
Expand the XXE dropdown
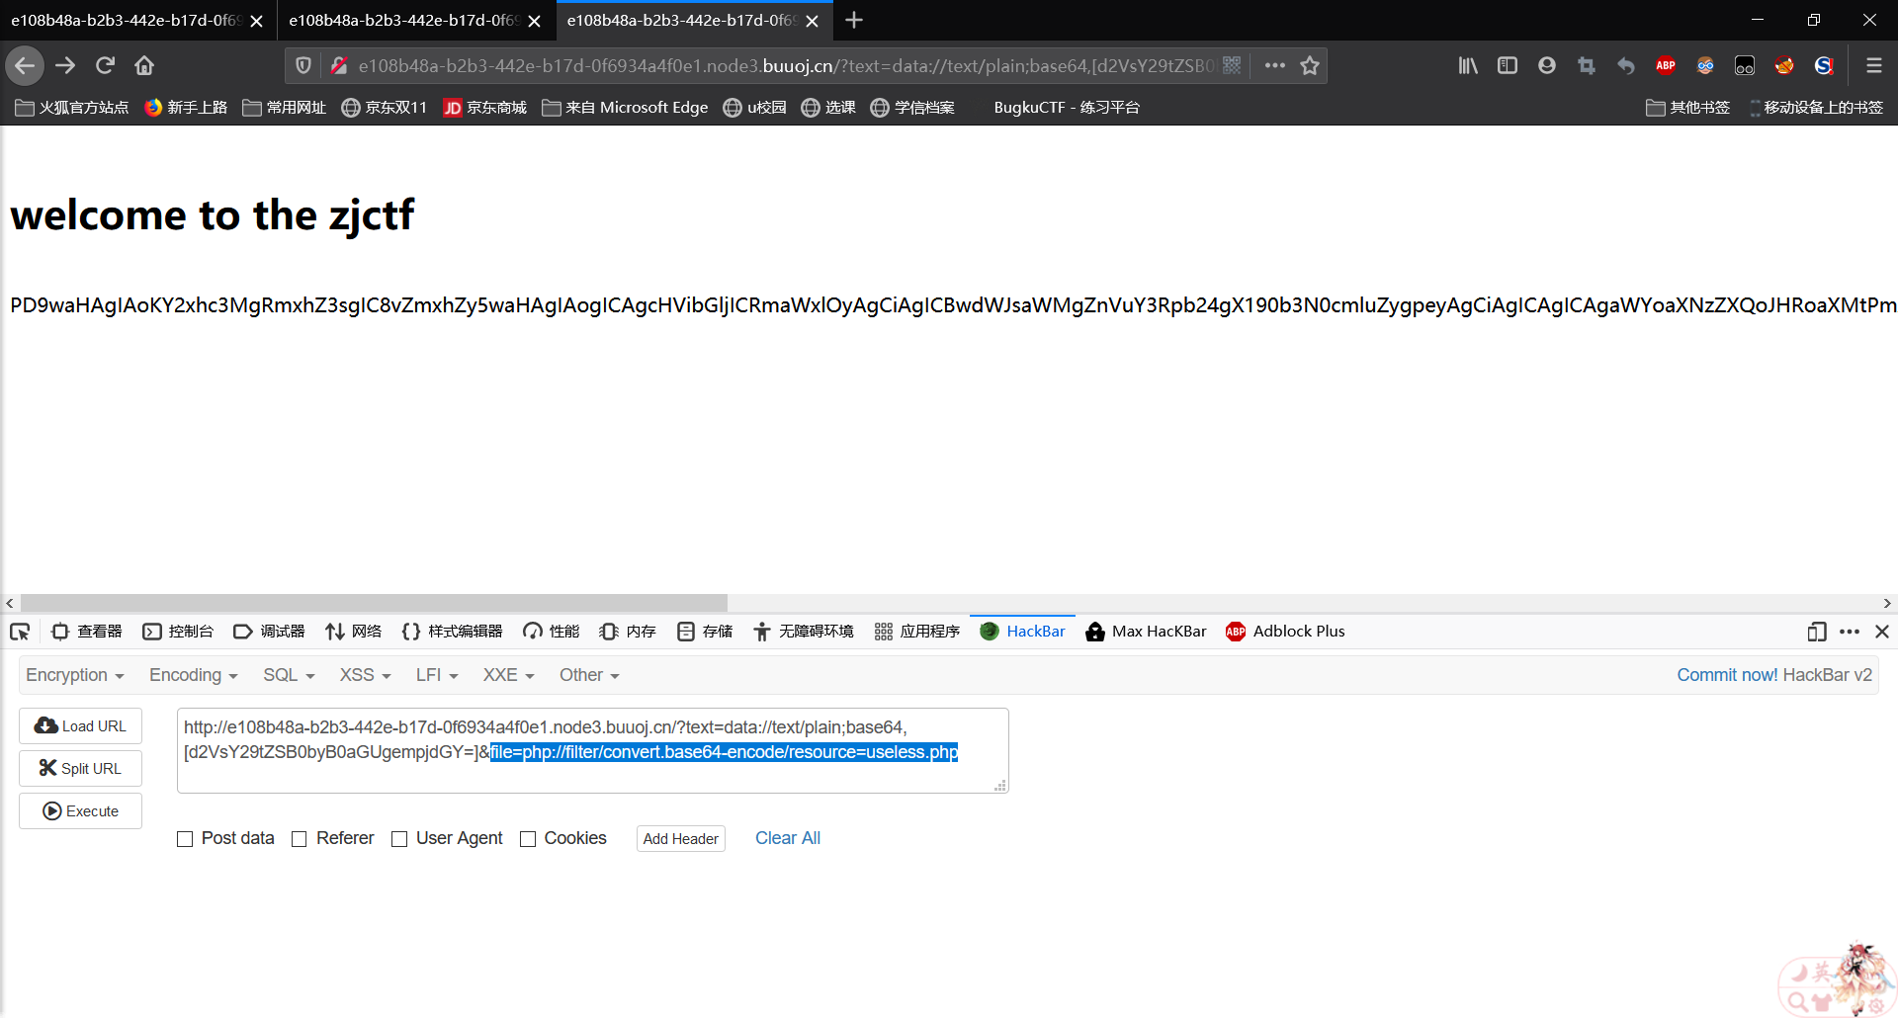508,675
